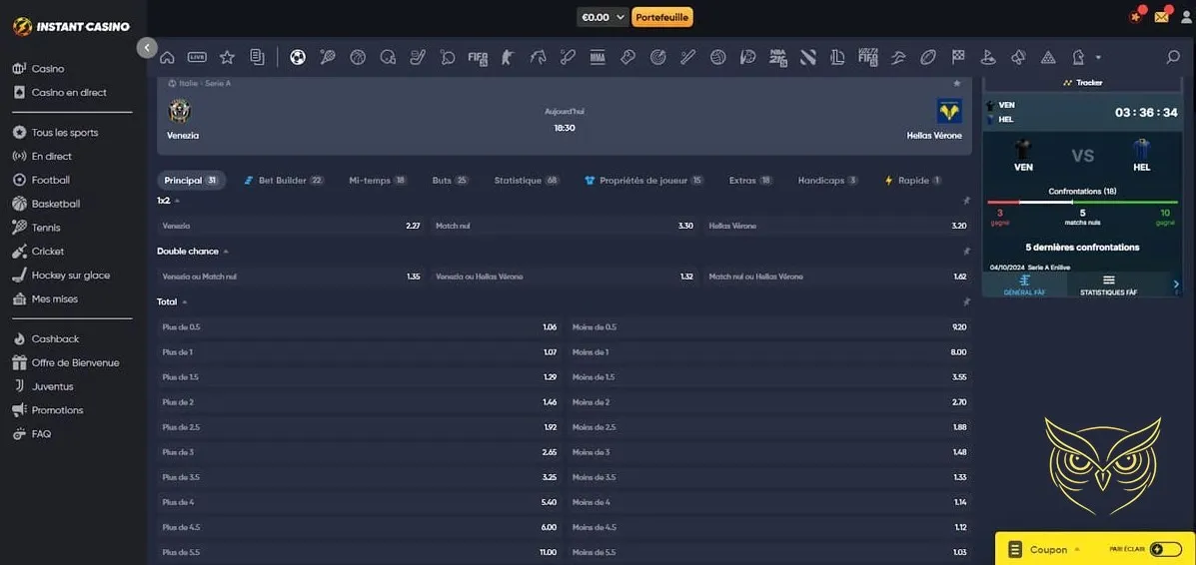Pin the 1x2 market
The image size is (1196, 565).
966,201
